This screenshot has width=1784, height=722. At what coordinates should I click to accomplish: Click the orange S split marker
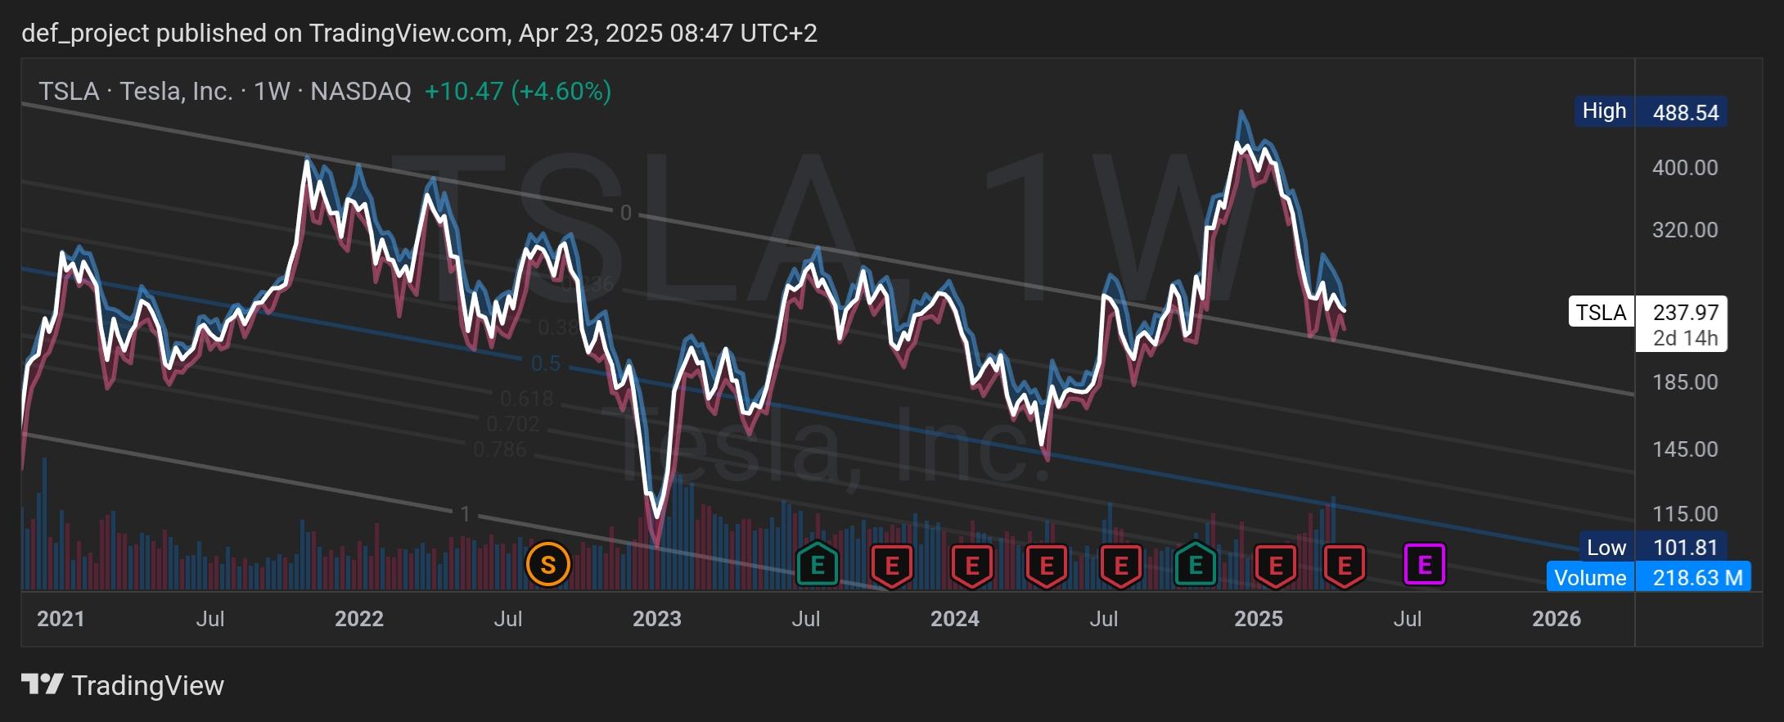point(547,565)
